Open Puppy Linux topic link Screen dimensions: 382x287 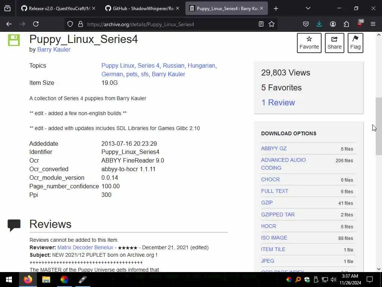pos(118,66)
